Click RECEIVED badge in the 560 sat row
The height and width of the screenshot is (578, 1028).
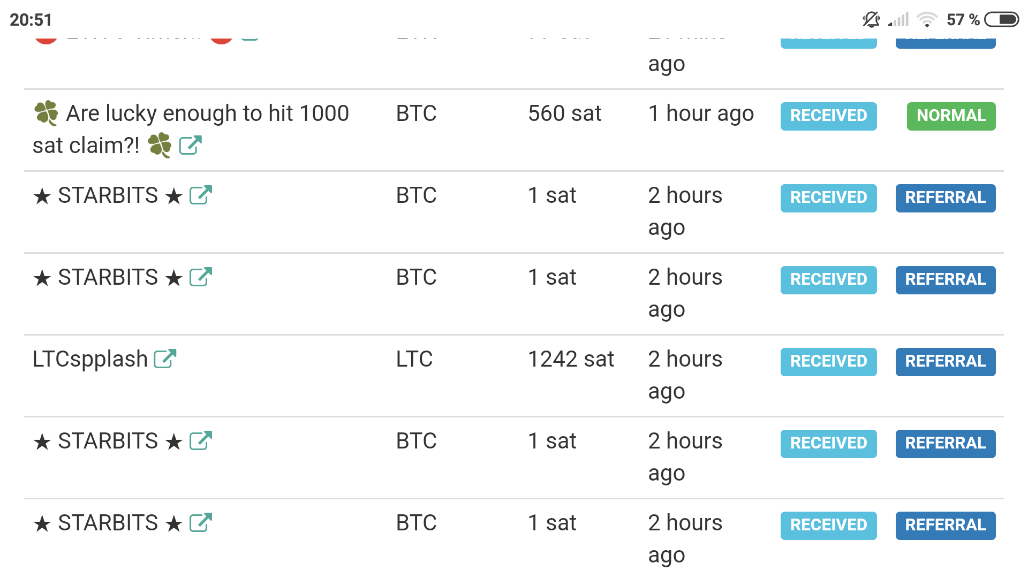(828, 116)
